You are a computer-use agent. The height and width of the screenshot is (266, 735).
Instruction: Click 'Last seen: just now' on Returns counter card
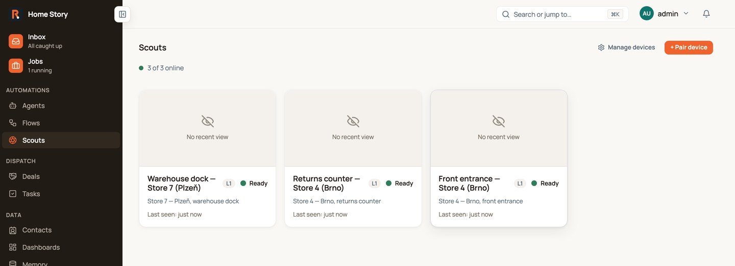point(320,215)
